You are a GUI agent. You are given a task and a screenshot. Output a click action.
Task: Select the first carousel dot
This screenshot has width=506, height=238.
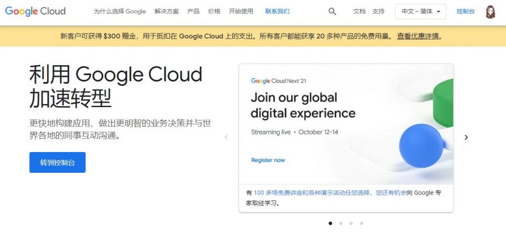click(x=330, y=223)
